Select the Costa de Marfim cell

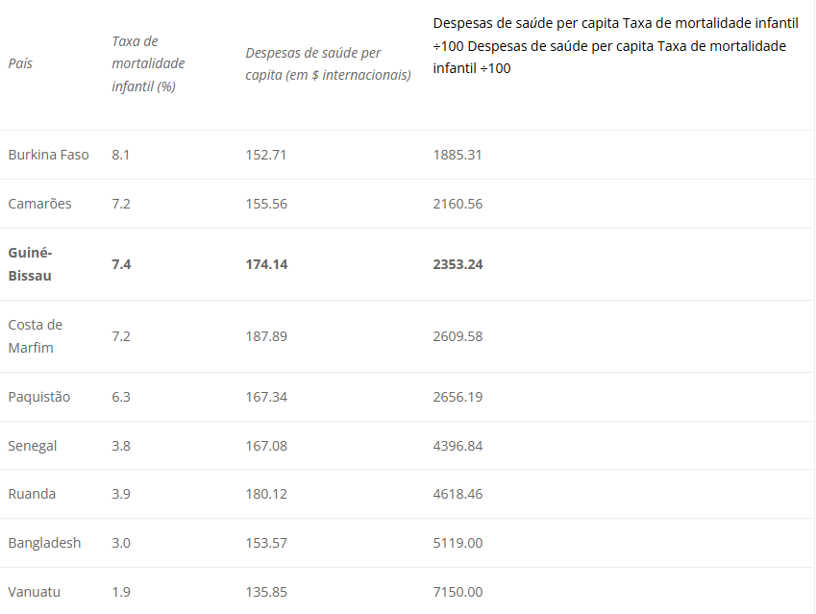click(x=35, y=336)
